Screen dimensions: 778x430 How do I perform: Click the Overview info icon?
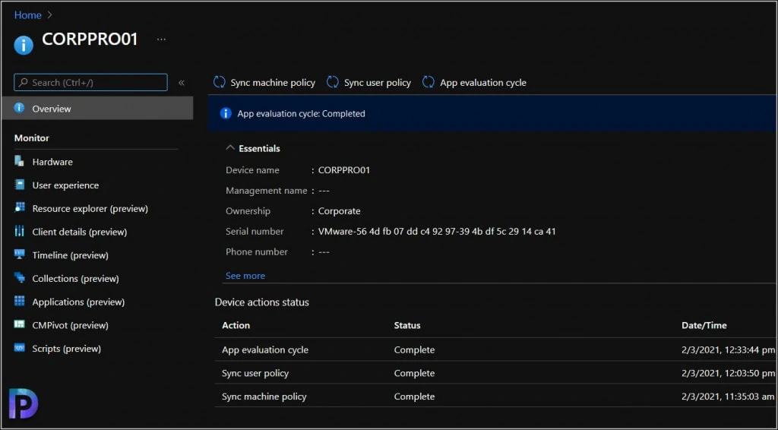point(19,108)
